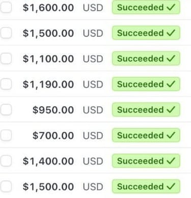Screen dimensions: 191x198
Task: Select the $950.00 amount entry
Action: coord(53,110)
